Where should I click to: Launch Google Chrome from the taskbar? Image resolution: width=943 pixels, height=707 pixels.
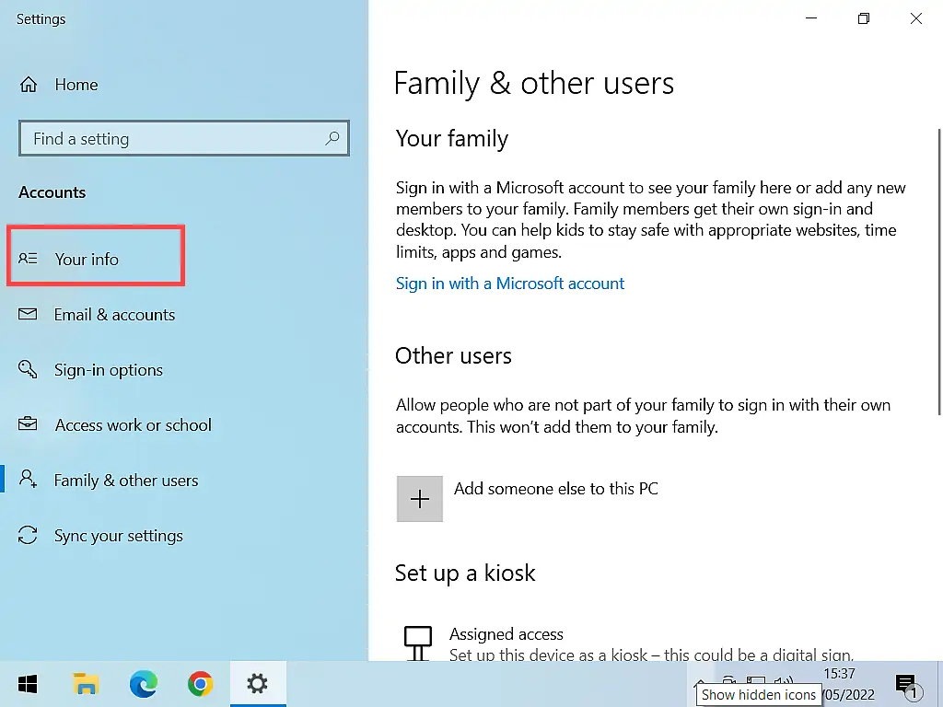tap(200, 684)
